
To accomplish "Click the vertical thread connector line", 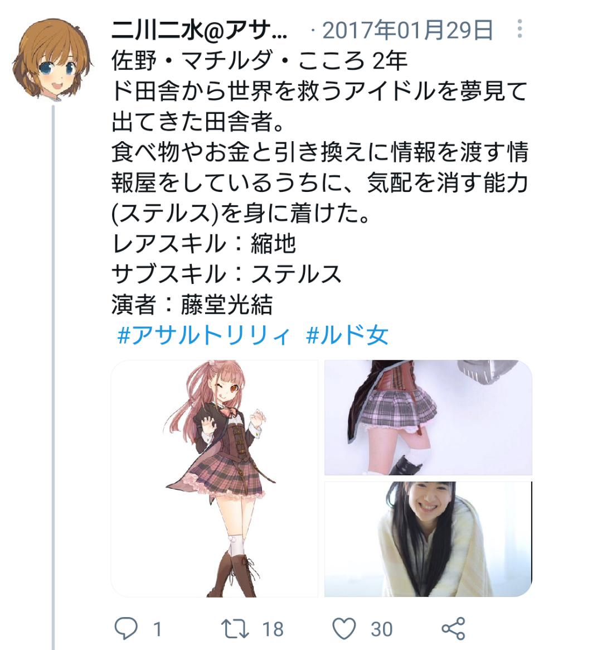I will tap(53, 377).
